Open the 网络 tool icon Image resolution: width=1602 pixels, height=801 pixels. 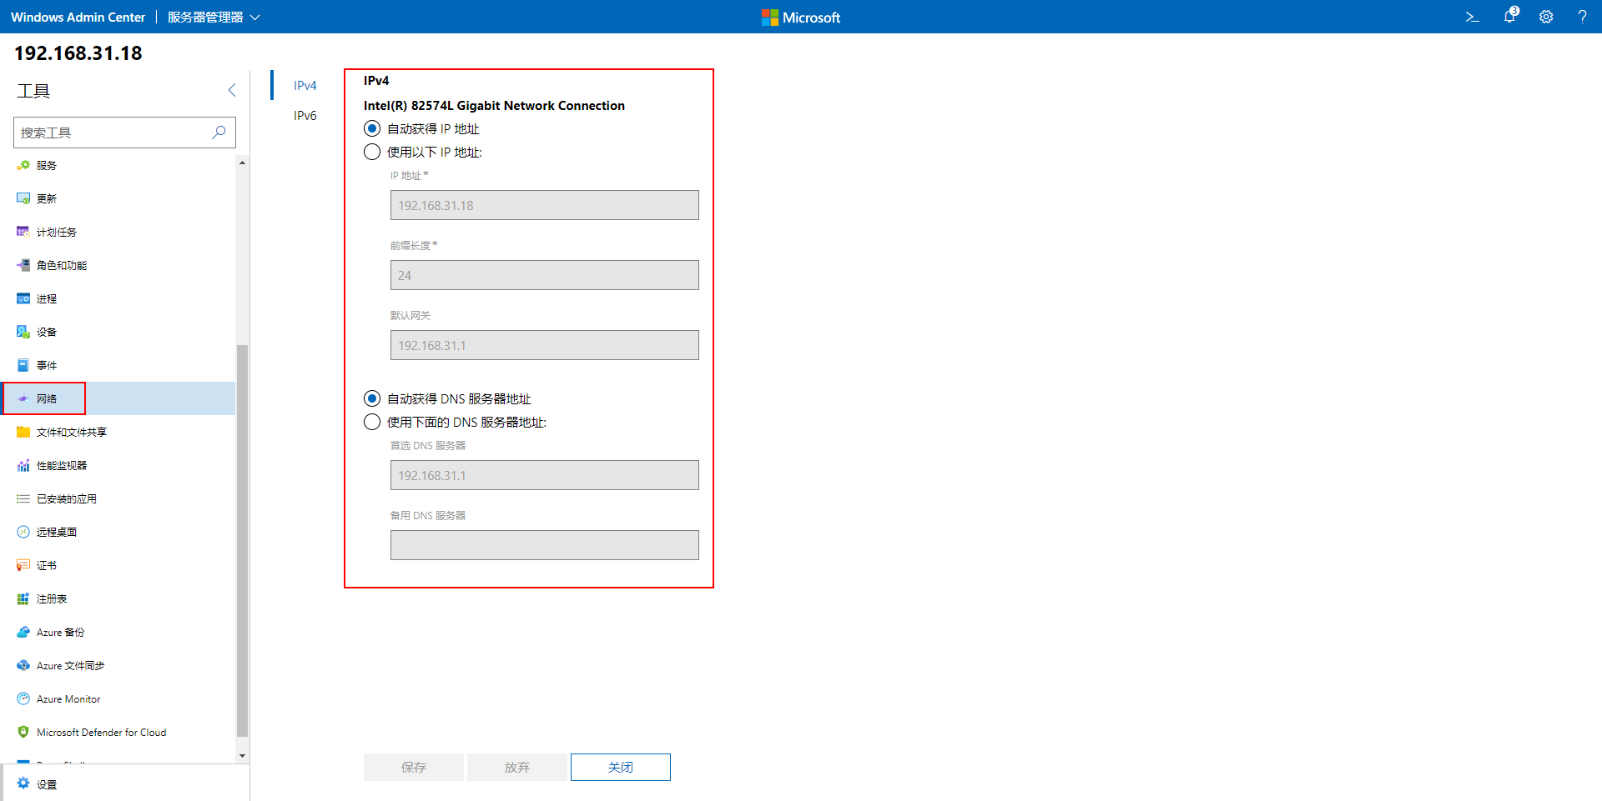pos(23,398)
